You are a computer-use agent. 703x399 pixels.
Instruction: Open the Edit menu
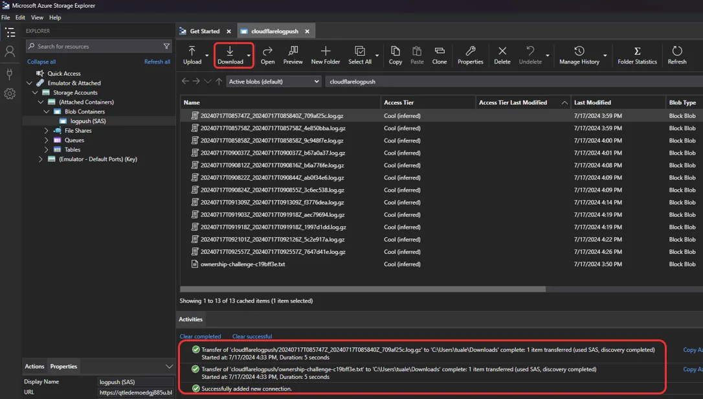click(20, 17)
